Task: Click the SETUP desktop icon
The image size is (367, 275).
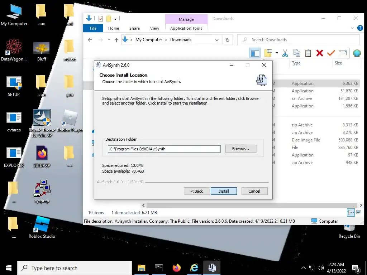Action: (14, 86)
